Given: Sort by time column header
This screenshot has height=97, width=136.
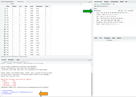Looking at the screenshot, I should pyautogui.click(x=9, y=6).
